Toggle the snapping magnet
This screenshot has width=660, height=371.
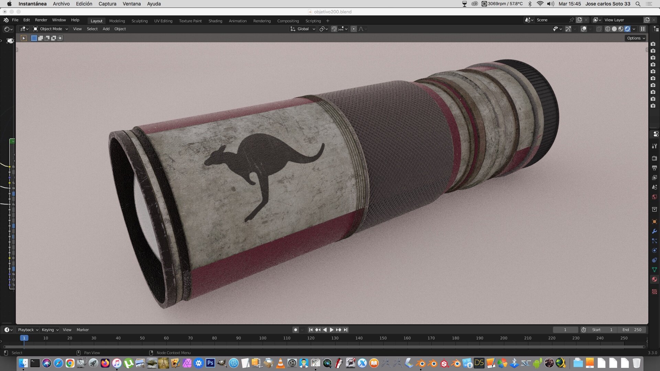click(x=334, y=29)
